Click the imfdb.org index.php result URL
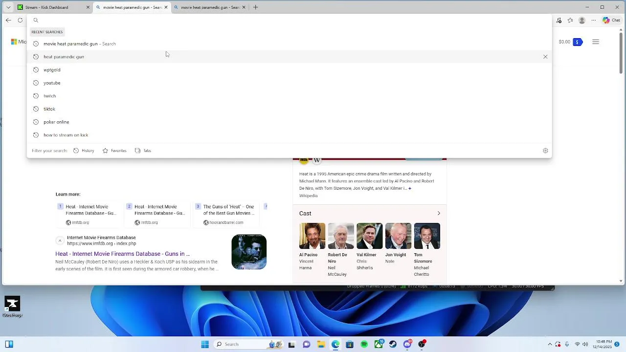Screen dimensions: 626x352 (101, 243)
